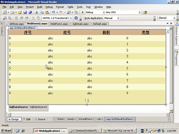Click the 序号 column header link
The height and width of the screenshot is (134, 179).
click(28, 33)
